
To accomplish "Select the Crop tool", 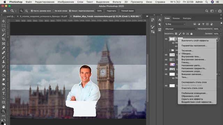I will 3,39.
